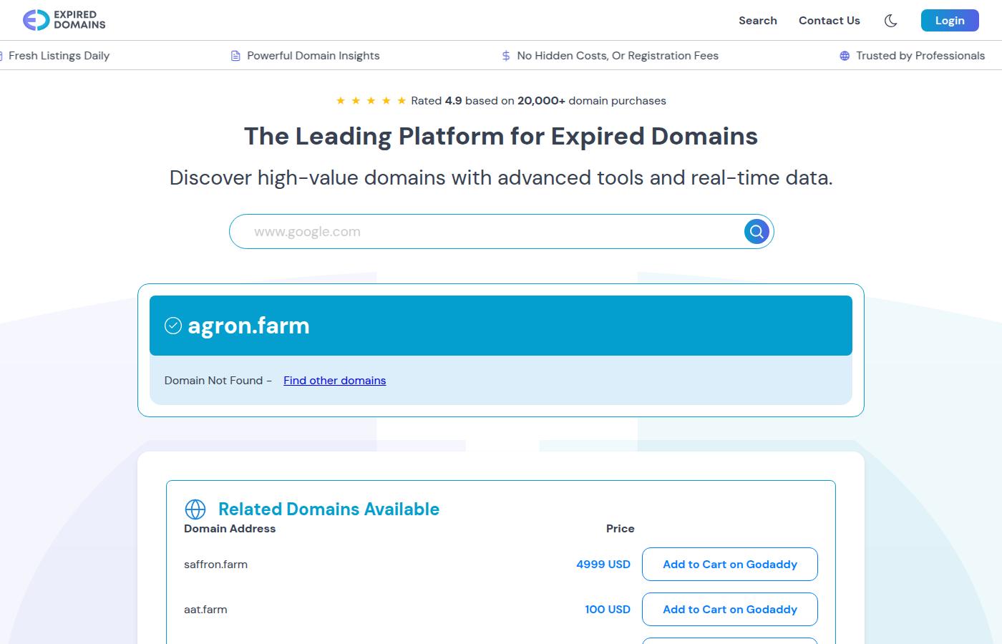The image size is (1002, 644).
Task: Toggle dark mode moon icon
Action: [x=891, y=21]
